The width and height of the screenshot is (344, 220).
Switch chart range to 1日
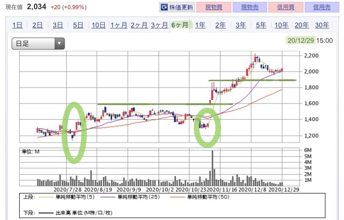tap(17, 25)
